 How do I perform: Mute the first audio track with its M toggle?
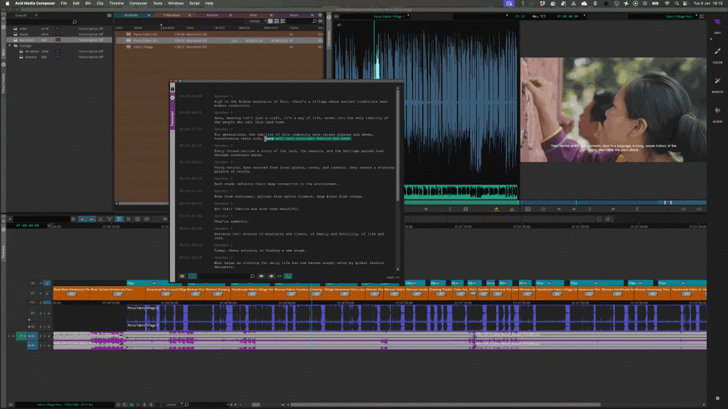point(50,313)
